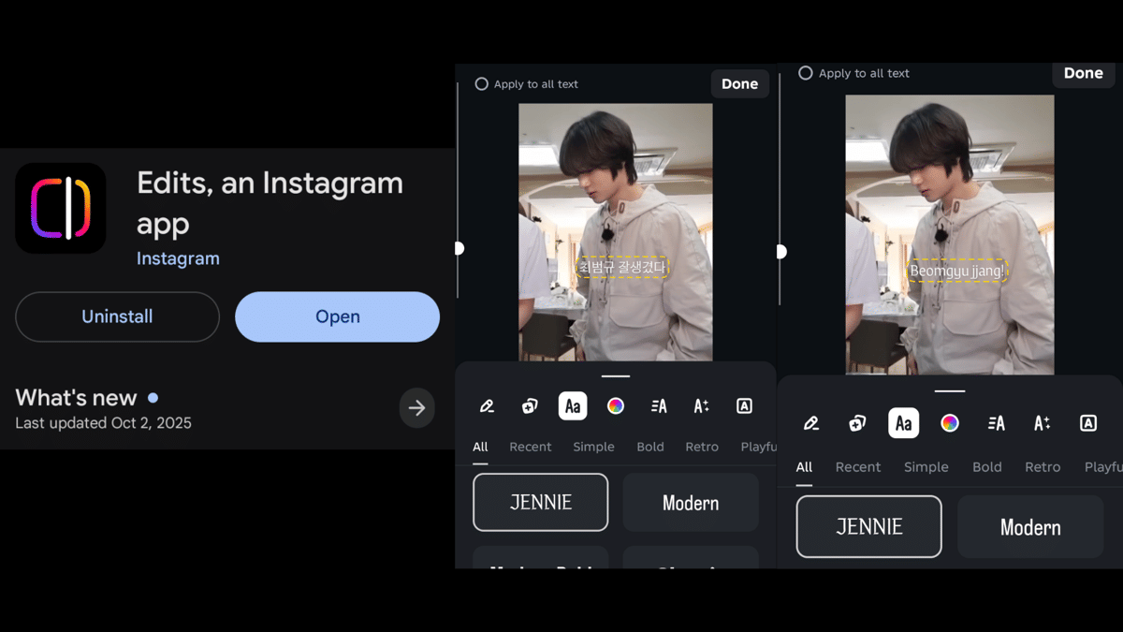This screenshot has width=1123, height=632.
Task: Tap the pencil edit icon in the Beomgyu-caption editor
Action: [811, 423]
